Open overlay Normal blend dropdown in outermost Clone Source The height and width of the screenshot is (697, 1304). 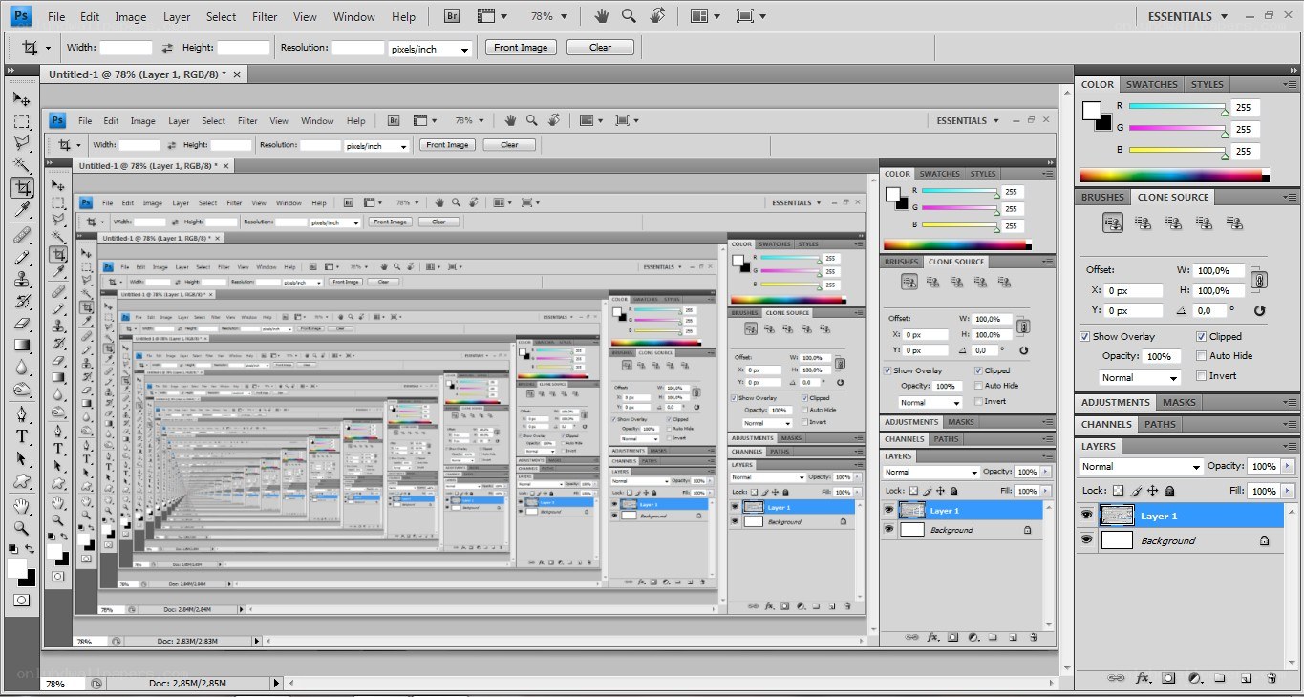point(1140,378)
